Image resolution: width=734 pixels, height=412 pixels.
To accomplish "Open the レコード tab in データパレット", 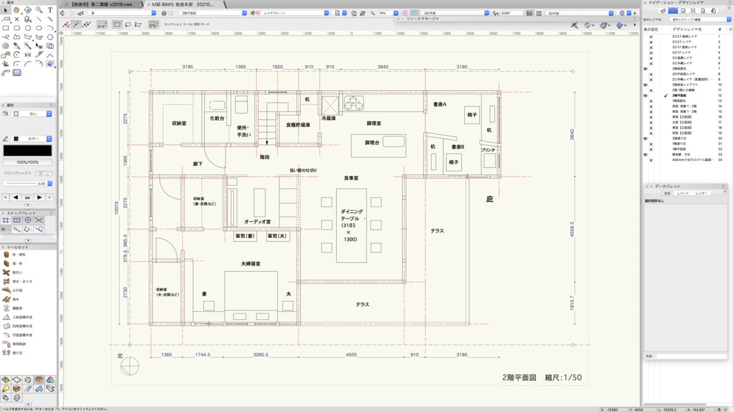I will click(x=683, y=193).
